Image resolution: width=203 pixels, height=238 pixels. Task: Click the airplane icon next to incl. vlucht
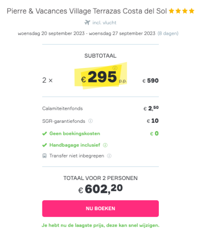tap(88, 22)
